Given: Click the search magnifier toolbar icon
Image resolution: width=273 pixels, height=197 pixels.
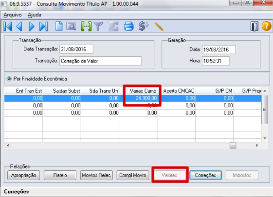Looking at the screenshot, I should (x=71, y=26).
